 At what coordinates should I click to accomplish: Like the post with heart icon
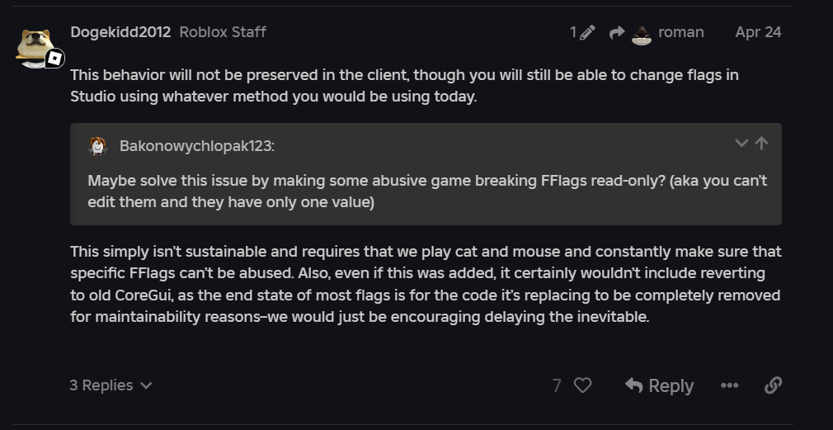(582, 385)
